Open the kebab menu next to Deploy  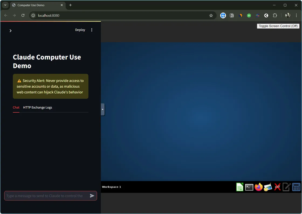[92, 30]
